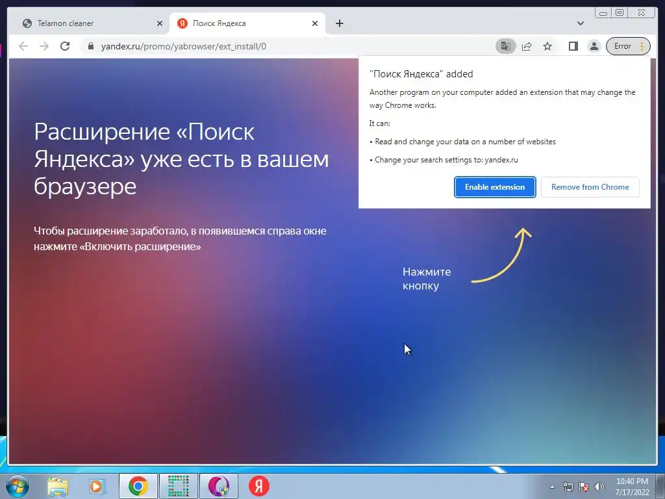Close the Telamon cleaner tab
665x499 pixels.
(x=160, y=23)
